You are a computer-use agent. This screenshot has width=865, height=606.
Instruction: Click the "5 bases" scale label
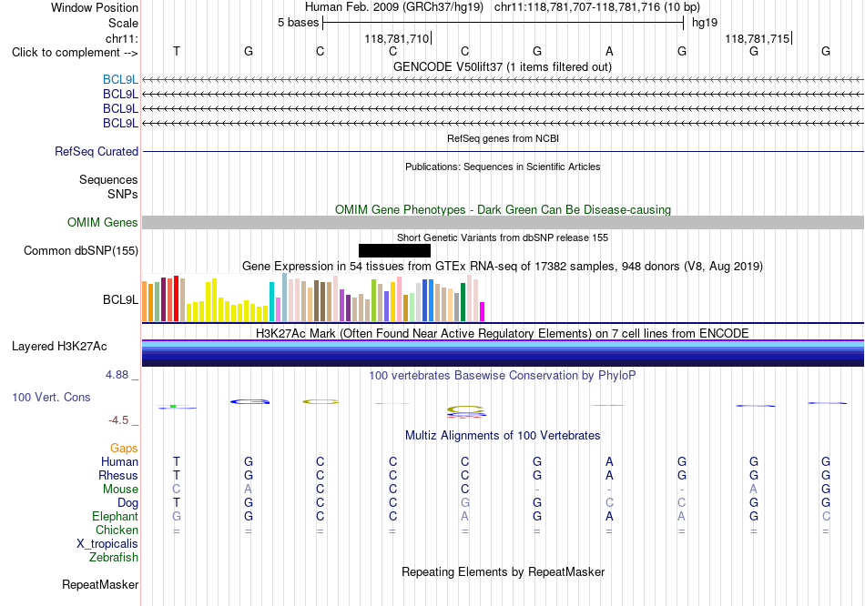point(298,23)
